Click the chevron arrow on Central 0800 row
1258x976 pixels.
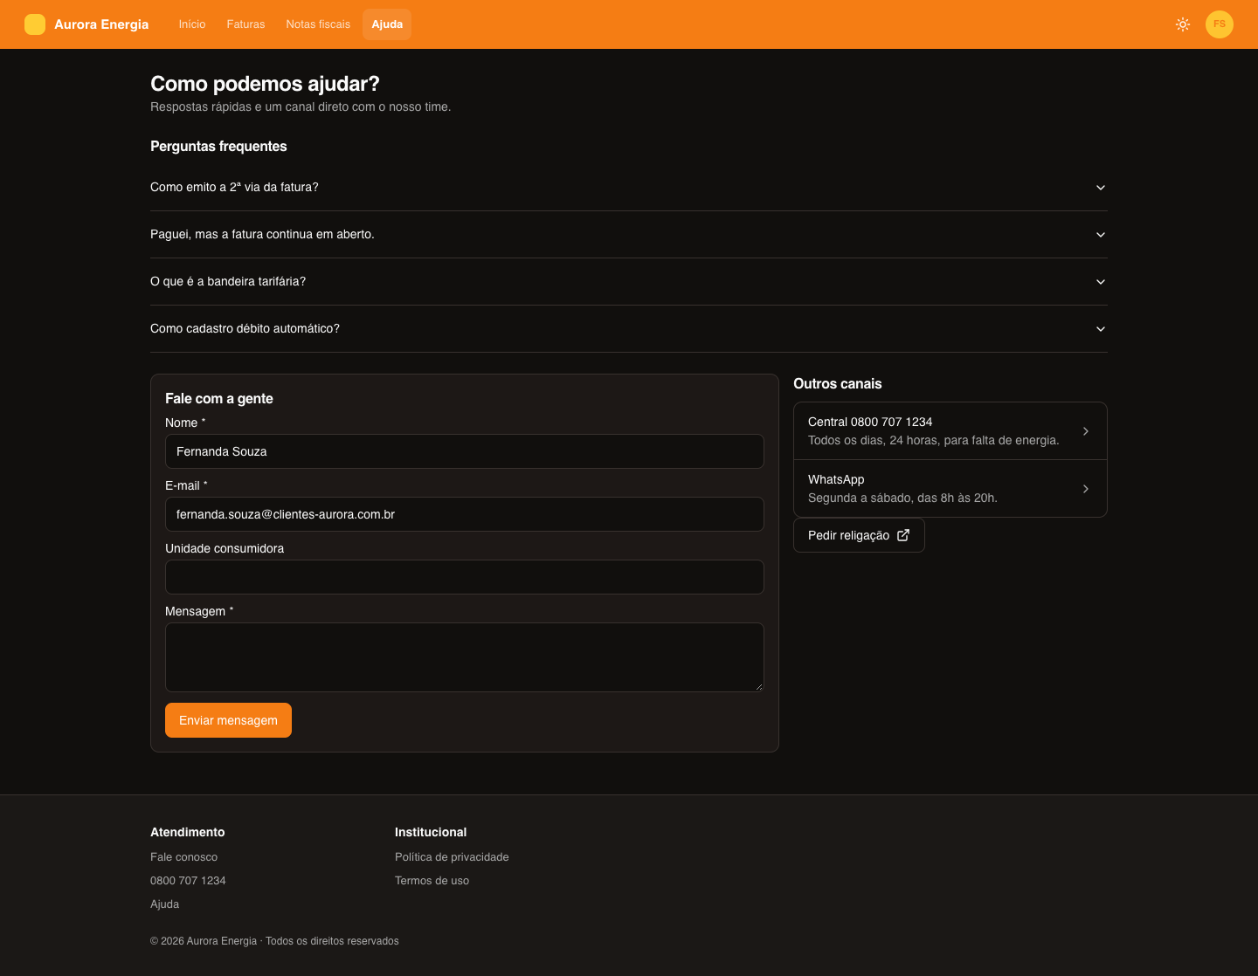tap(1086, 431)
